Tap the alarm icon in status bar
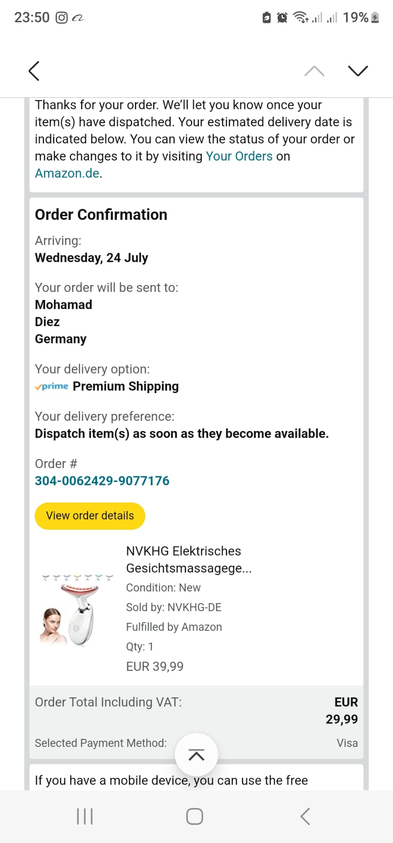Image resolution: width=393 pixels, height=843 pixels. pyautogui.click(x=282, y=18)
